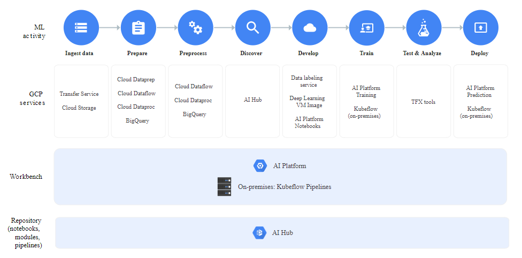Click the AI Platform hexagon icon

tap(260, 166)
